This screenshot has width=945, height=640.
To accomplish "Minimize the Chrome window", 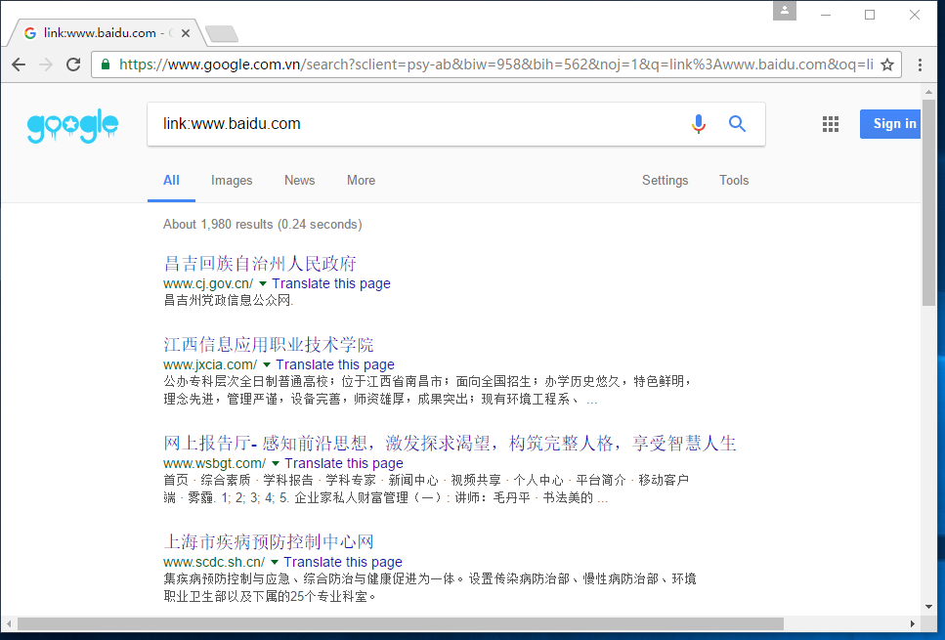I will coord(826,15).
